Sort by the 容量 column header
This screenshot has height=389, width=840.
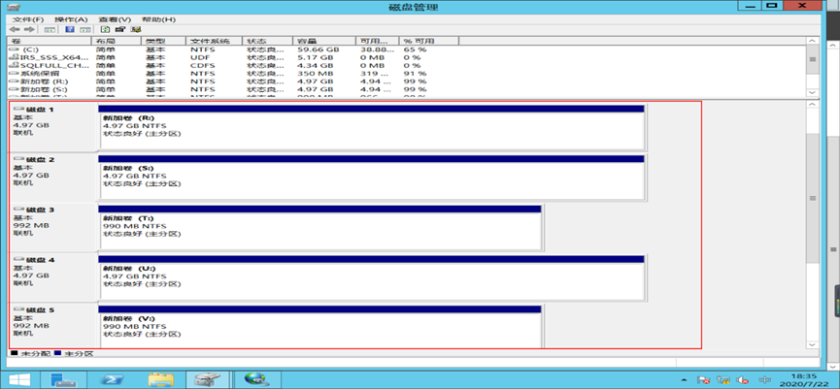point(324,41)
